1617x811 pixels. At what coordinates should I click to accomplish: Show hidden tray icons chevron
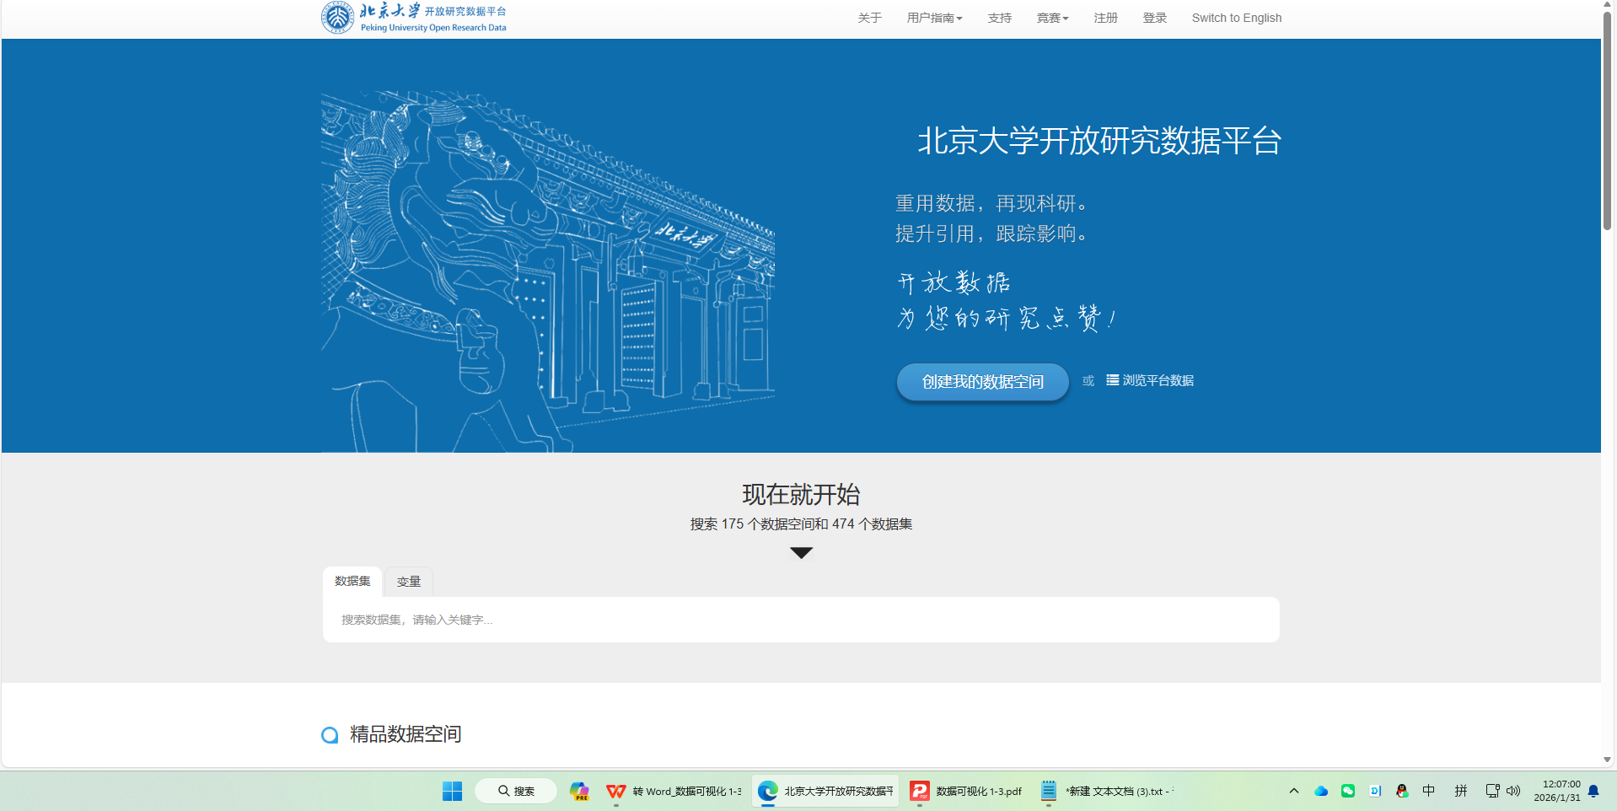(x=1294, y=791)
